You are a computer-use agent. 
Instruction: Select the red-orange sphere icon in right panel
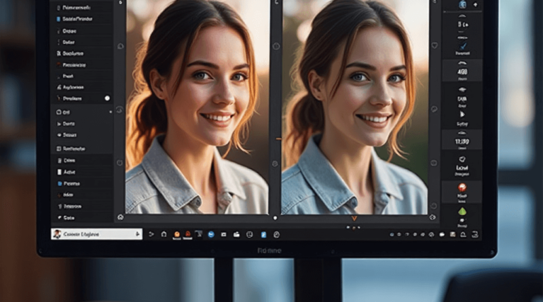[462, 187]
